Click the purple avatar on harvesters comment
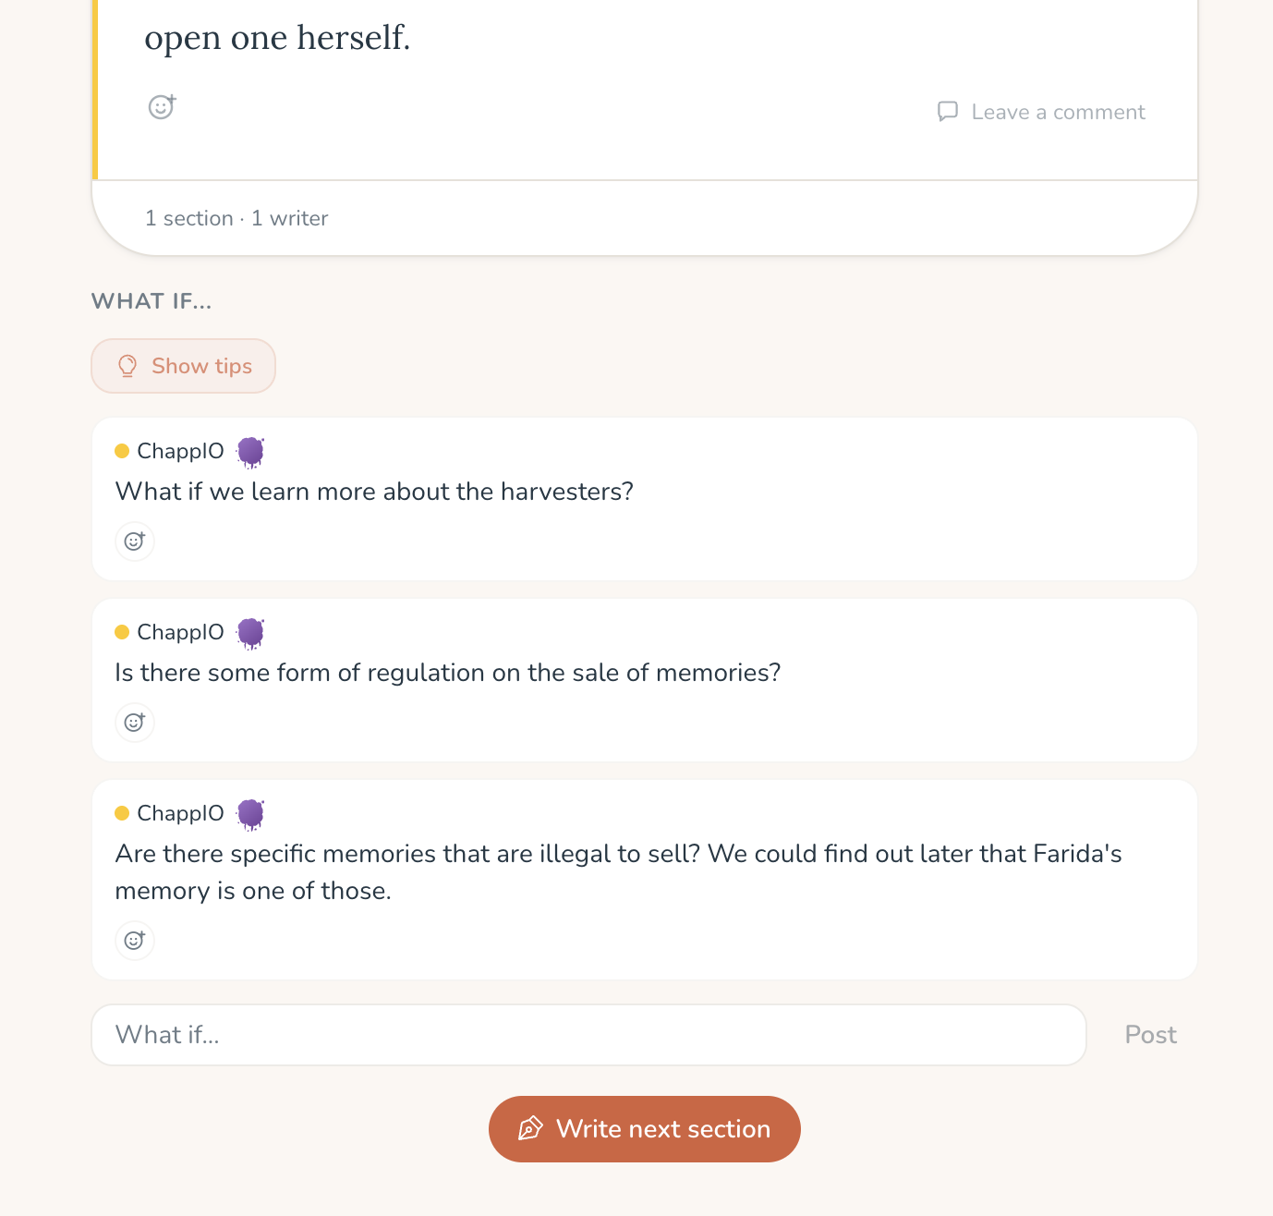 click(250, 452)
